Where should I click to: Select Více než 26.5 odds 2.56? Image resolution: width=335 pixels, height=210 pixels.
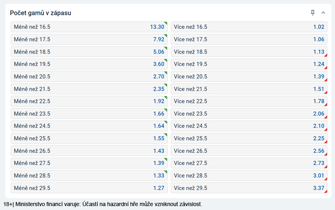pyautogui.click(x=249, y=151)
